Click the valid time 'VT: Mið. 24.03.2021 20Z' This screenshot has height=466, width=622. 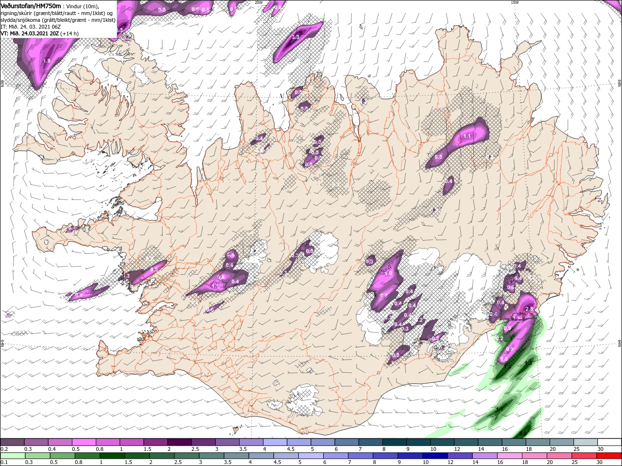[30, 33]
